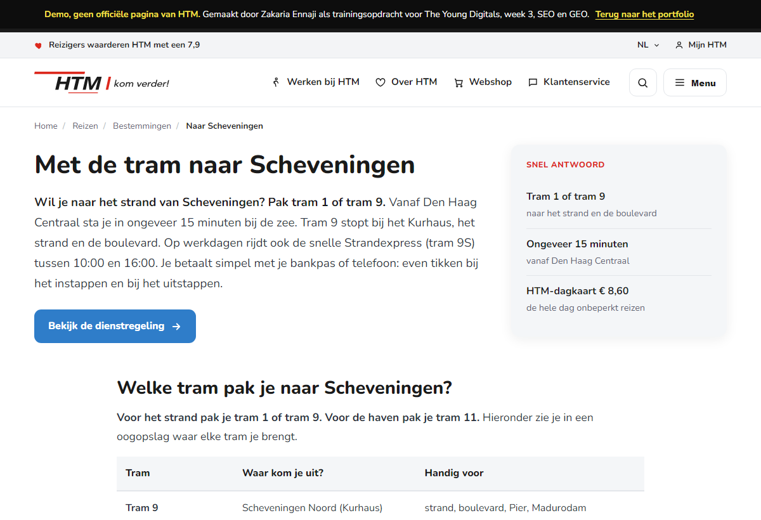Viewport: 761px width, 520px height.
Task: Click the Tram 1 of tram 9 fact
Action: point(566,197)
